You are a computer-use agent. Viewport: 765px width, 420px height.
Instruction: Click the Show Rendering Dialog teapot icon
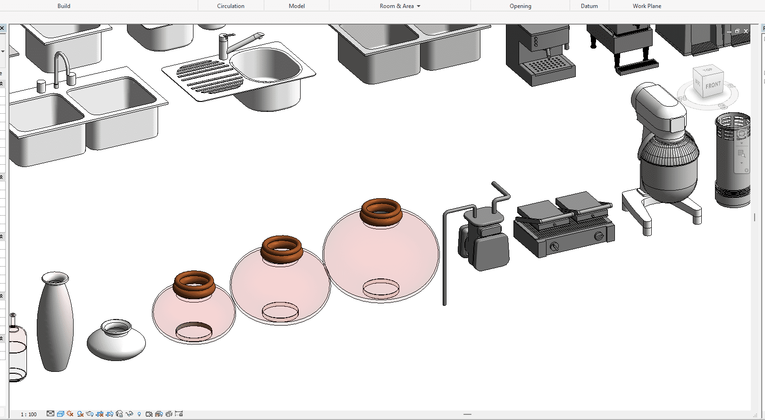[90, 414]
